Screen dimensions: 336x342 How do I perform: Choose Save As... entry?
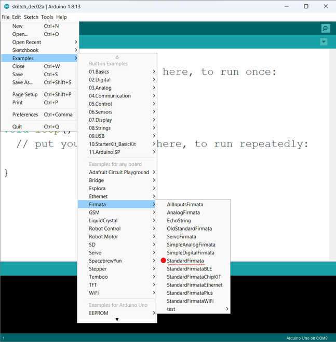[39, 82]
